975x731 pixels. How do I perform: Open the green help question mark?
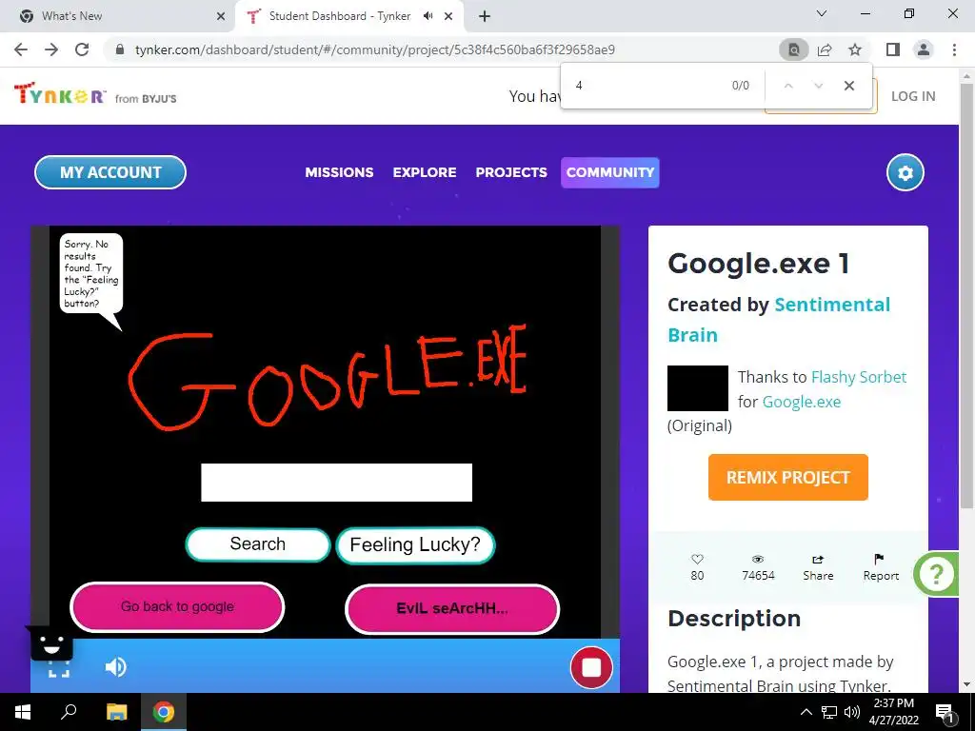click(x=936, y=574)
